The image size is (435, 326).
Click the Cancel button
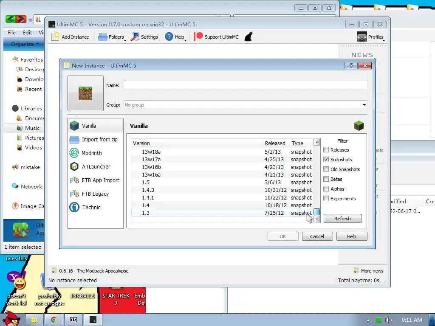click(317, 236)
